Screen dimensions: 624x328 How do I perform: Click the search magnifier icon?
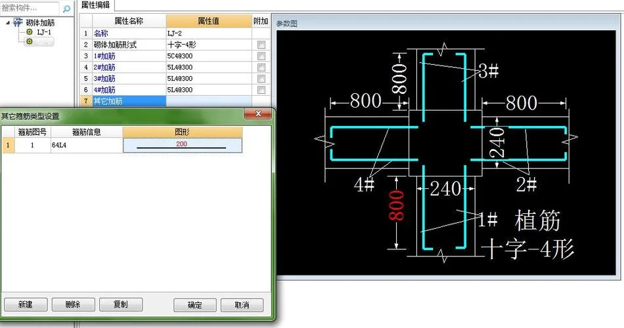[x=66, y=9]
